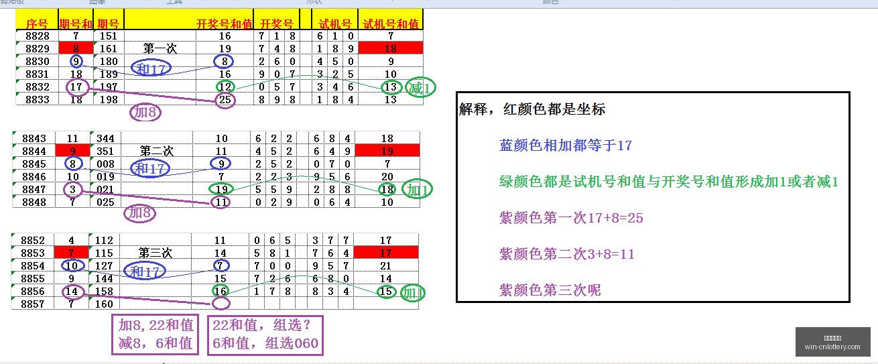This screenshot has width=878, height=364.
Task: Click period number 025 cell
Action: 105,202
